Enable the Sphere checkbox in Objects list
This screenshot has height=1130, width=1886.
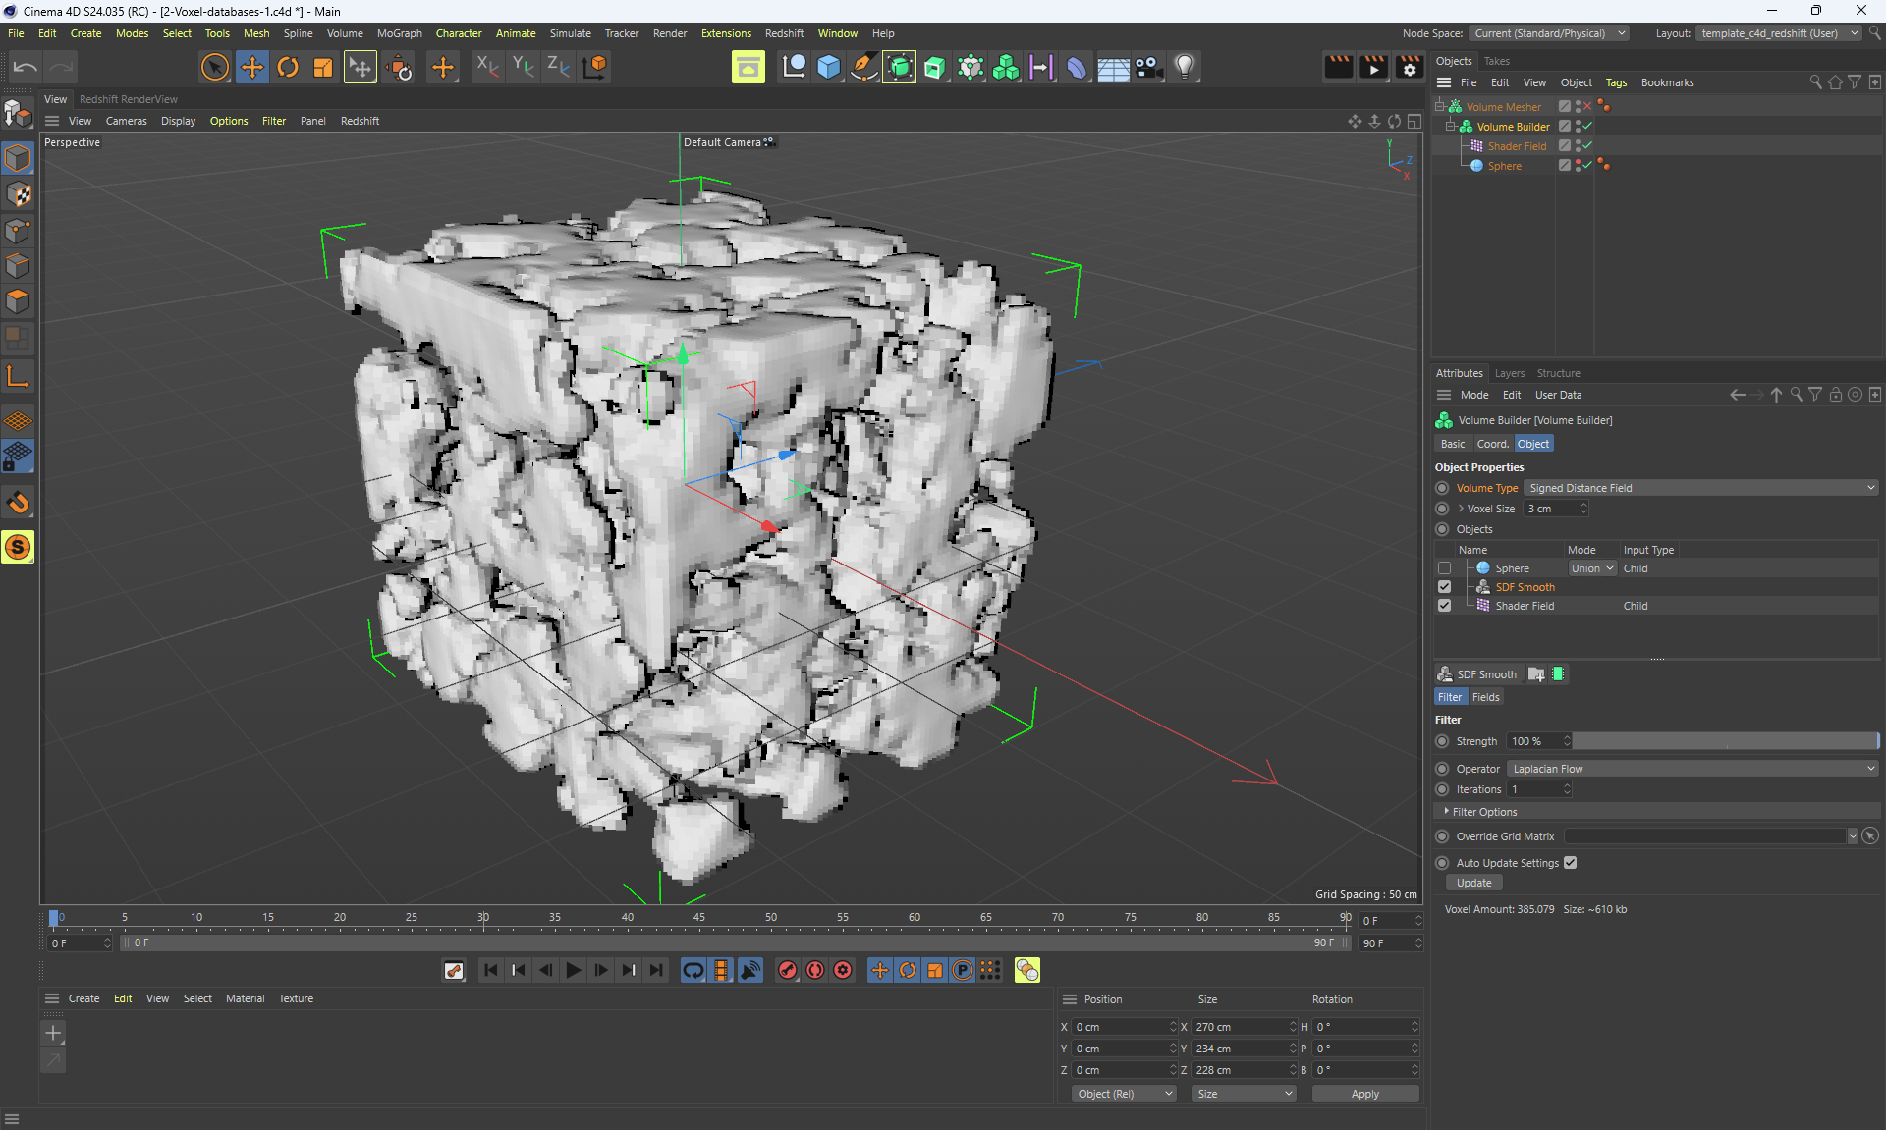(1444, 568)
